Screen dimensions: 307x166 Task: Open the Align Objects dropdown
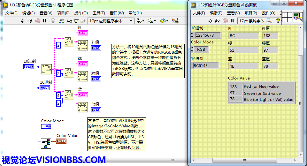click(x=140, y=21)
